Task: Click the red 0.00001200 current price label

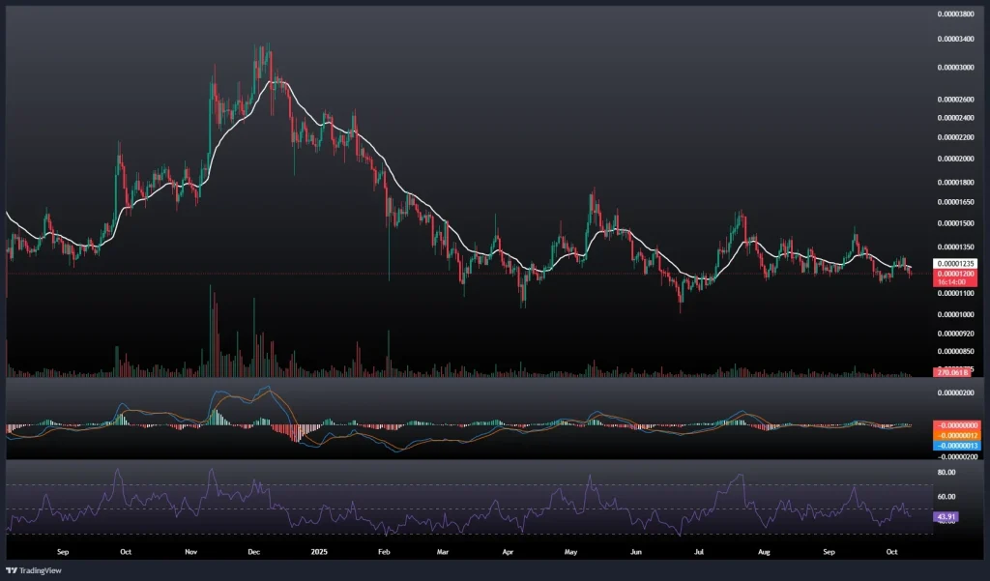Action: (952, 274)
